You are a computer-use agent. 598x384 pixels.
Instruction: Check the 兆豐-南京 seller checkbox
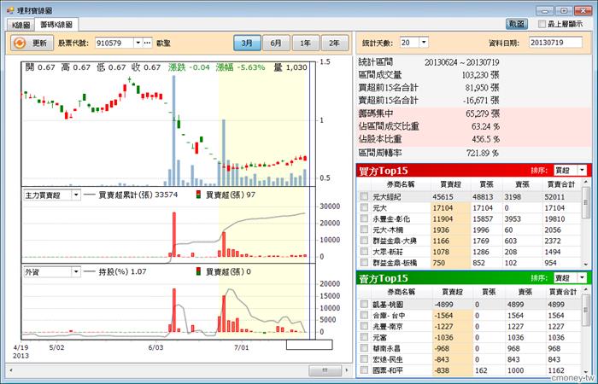(364, 326)
